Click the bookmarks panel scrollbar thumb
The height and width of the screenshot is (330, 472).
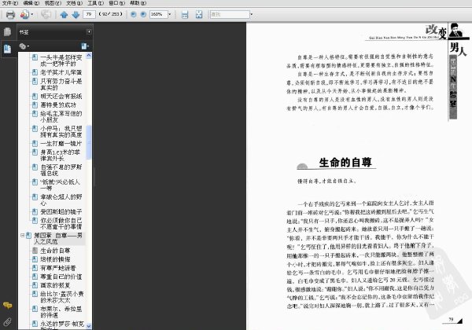[88, 142]
